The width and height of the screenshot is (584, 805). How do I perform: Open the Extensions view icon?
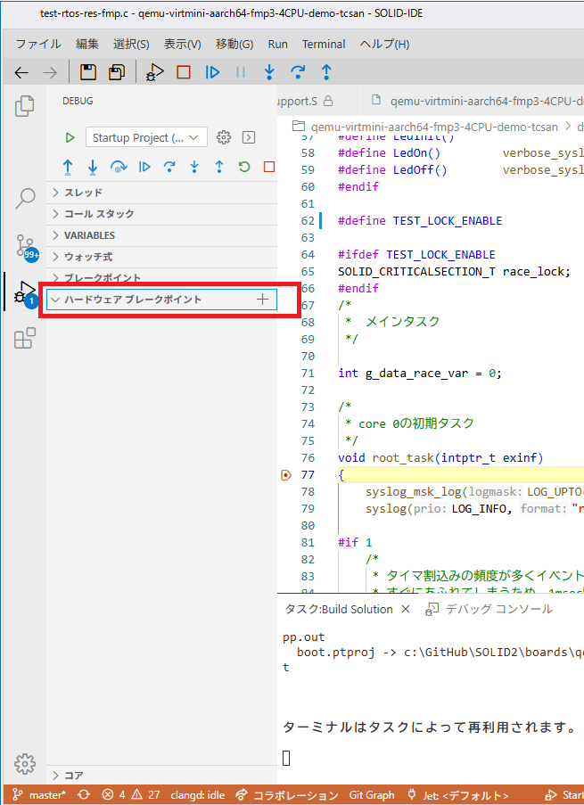pyautogui.click(x=25, y=339)
